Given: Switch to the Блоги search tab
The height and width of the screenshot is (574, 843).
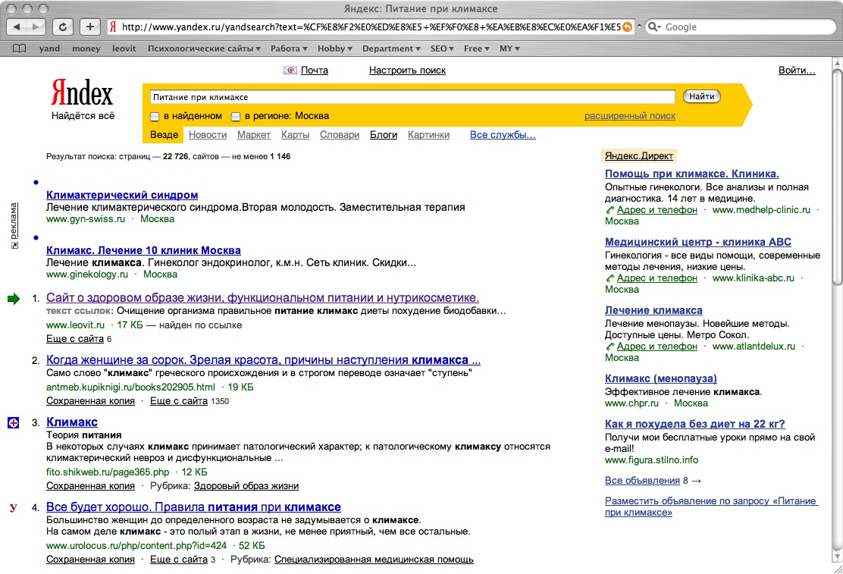Looking at the screenshot, I should [x=384, y=134].
